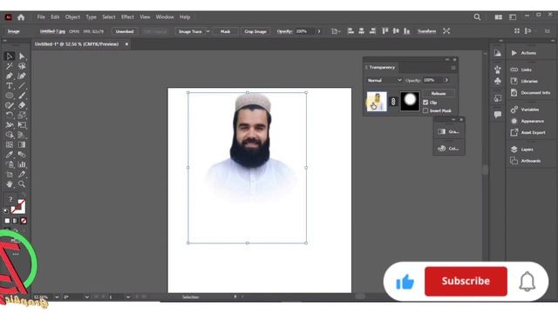
Task: Select the Direct Selection tool
Action: tap(22, 56)
